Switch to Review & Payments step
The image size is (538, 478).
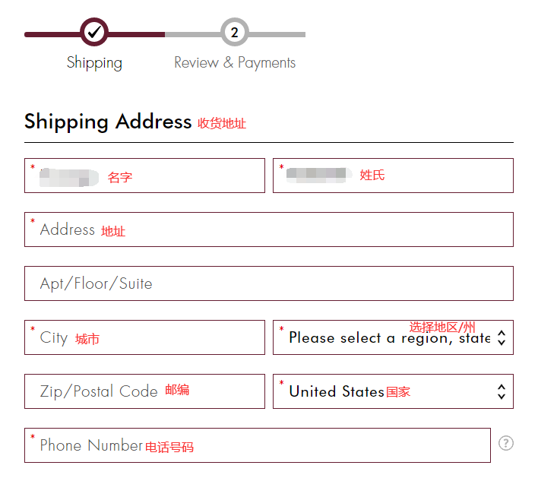235,62
